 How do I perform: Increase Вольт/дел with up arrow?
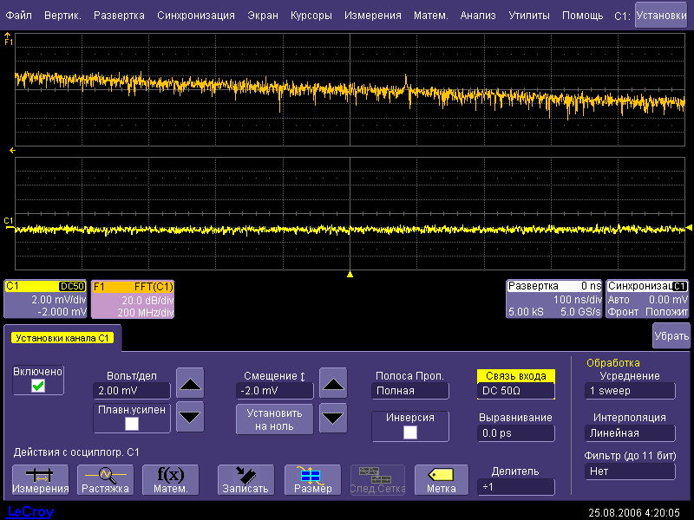(x=190, y=382)
